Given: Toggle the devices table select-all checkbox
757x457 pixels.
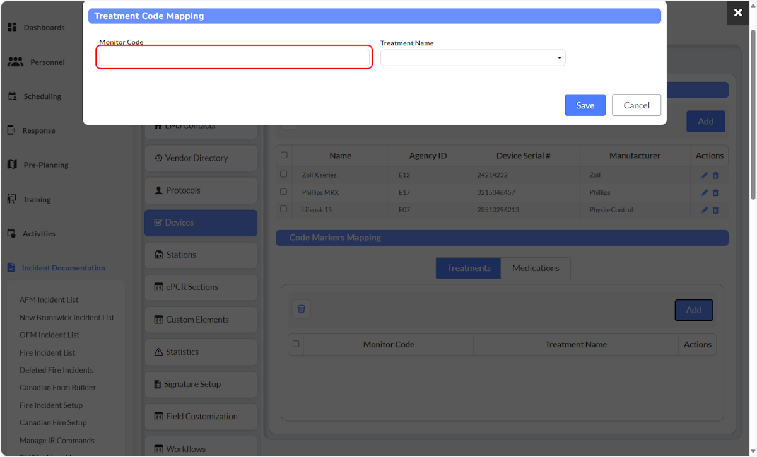Looking at the screenshot, I should [x=284, y=155].
